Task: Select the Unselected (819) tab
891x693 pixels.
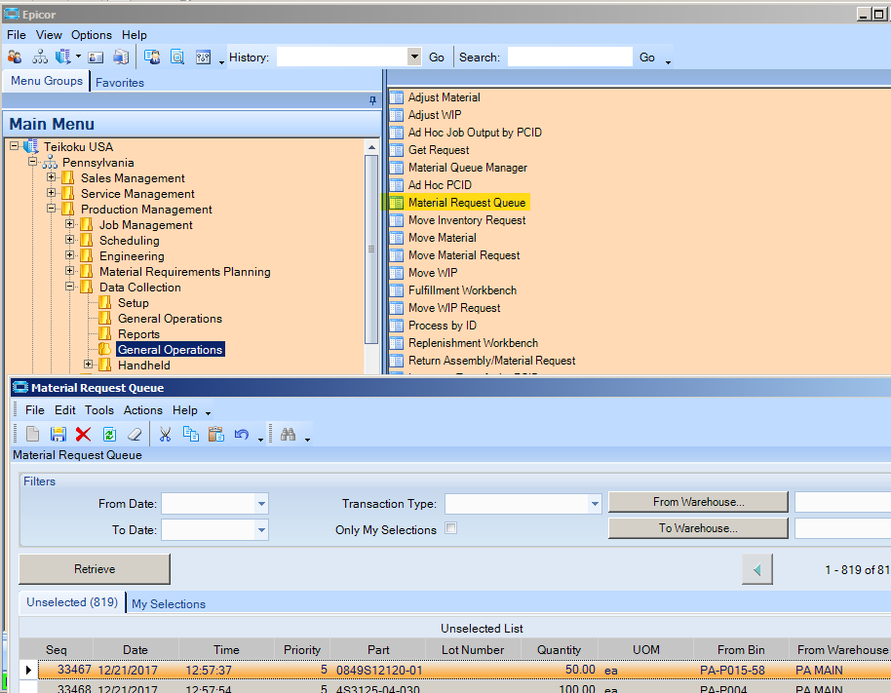Action: 72,602
